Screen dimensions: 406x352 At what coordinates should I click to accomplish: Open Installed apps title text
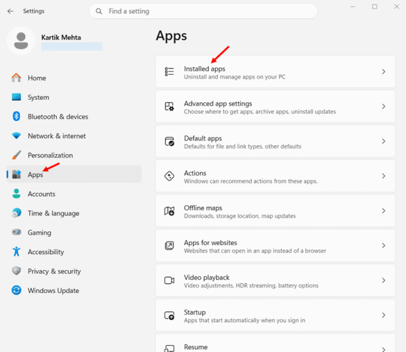coord(204,69)
